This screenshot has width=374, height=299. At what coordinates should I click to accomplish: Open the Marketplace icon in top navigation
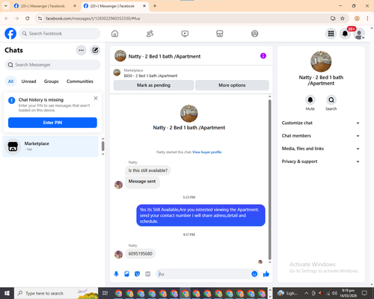220,34
